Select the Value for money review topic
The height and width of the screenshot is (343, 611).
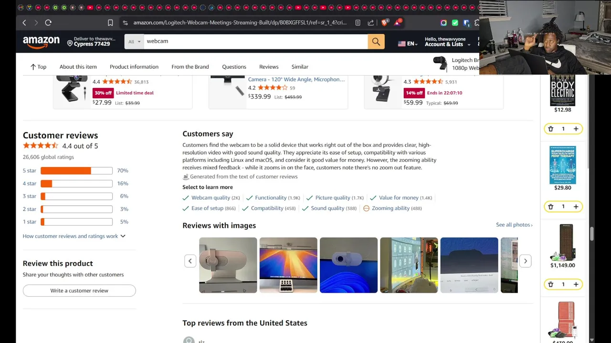(401, 198)
